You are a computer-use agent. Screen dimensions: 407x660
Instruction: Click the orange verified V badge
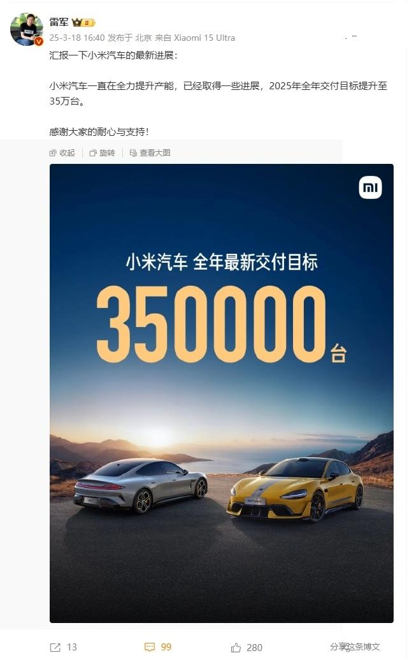(x=39, y=41)
